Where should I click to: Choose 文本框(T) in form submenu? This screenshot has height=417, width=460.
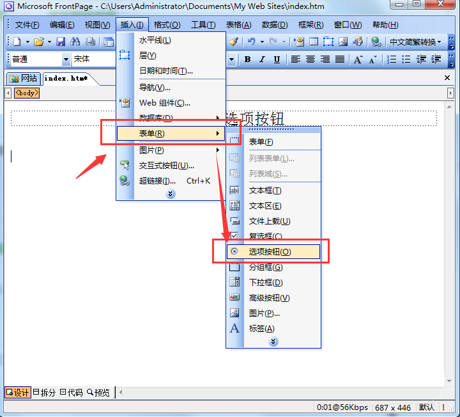coord(273,191)
